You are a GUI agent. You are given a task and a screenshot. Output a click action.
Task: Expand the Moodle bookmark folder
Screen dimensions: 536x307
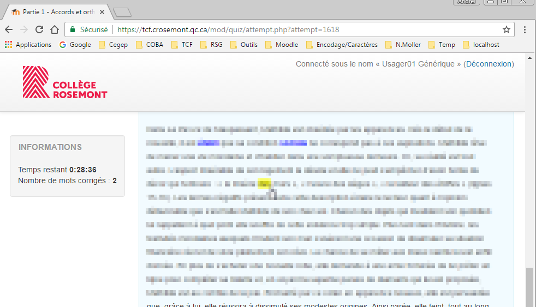click(x=282, y=45)
